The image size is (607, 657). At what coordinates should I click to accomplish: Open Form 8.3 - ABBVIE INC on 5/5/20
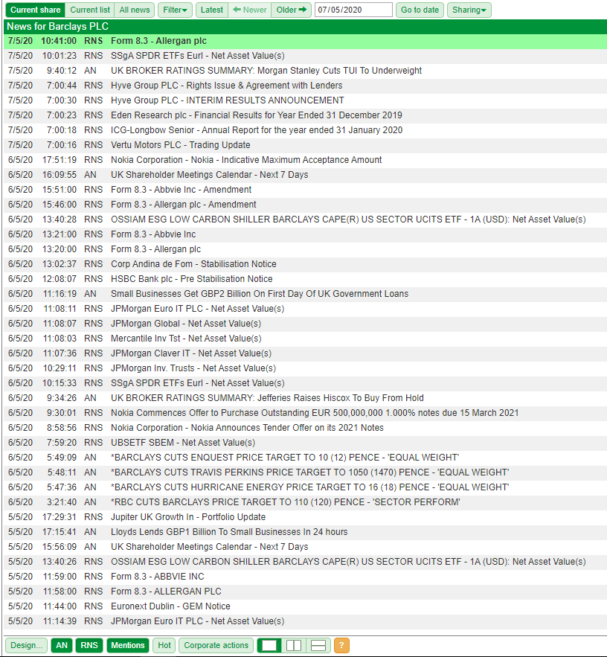tap(305, 577)
